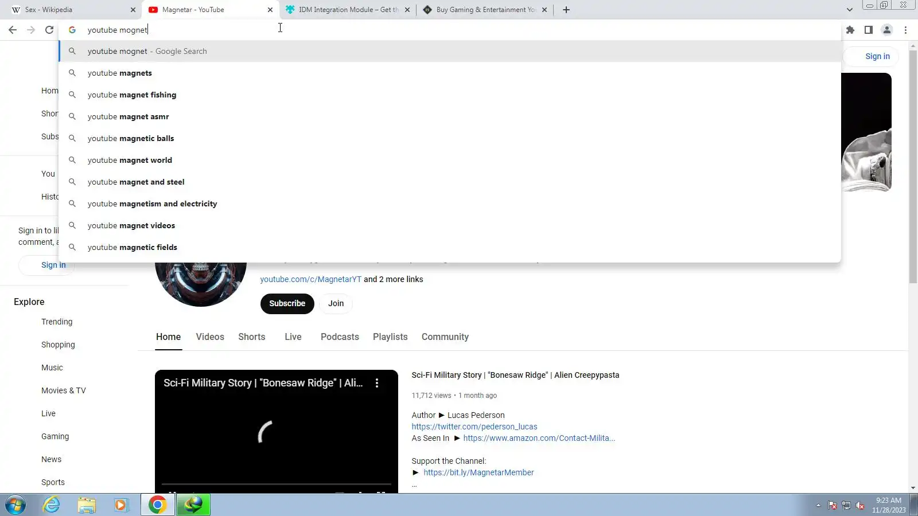Open Music in the Explore sidebar
Image resolution: width=918 pixels, height=516 pixels.
click(x=52, y=368)
